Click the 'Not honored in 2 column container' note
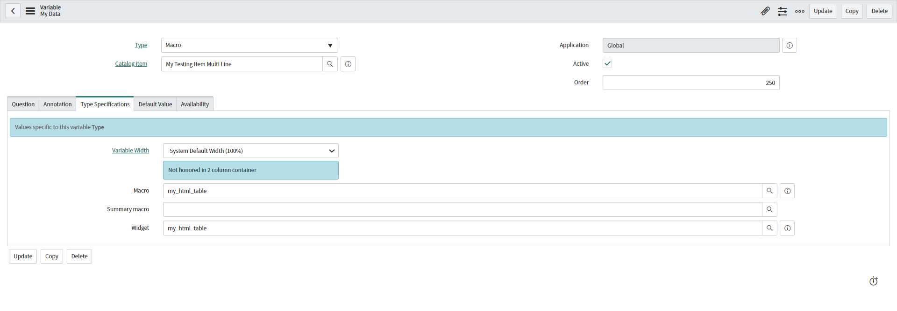Image resolution: width=897 pixels, height=311 pixels. [x=251, y=170]
